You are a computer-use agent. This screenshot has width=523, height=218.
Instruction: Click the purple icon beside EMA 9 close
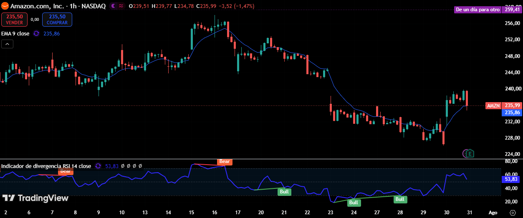[x=36, y=33]
